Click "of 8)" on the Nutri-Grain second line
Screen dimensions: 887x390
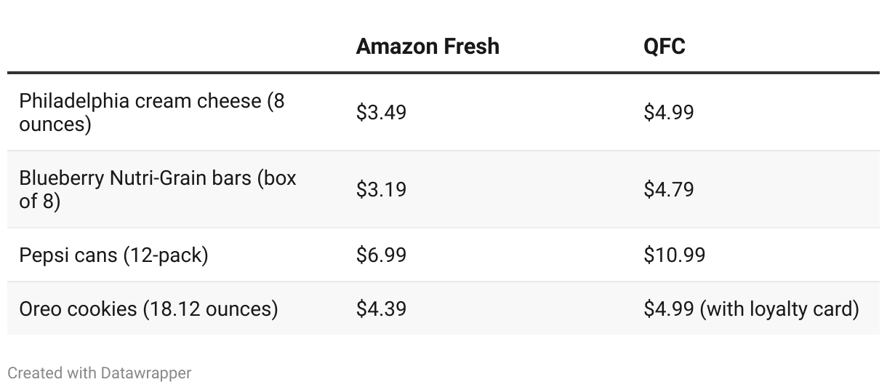pos(40,201)
